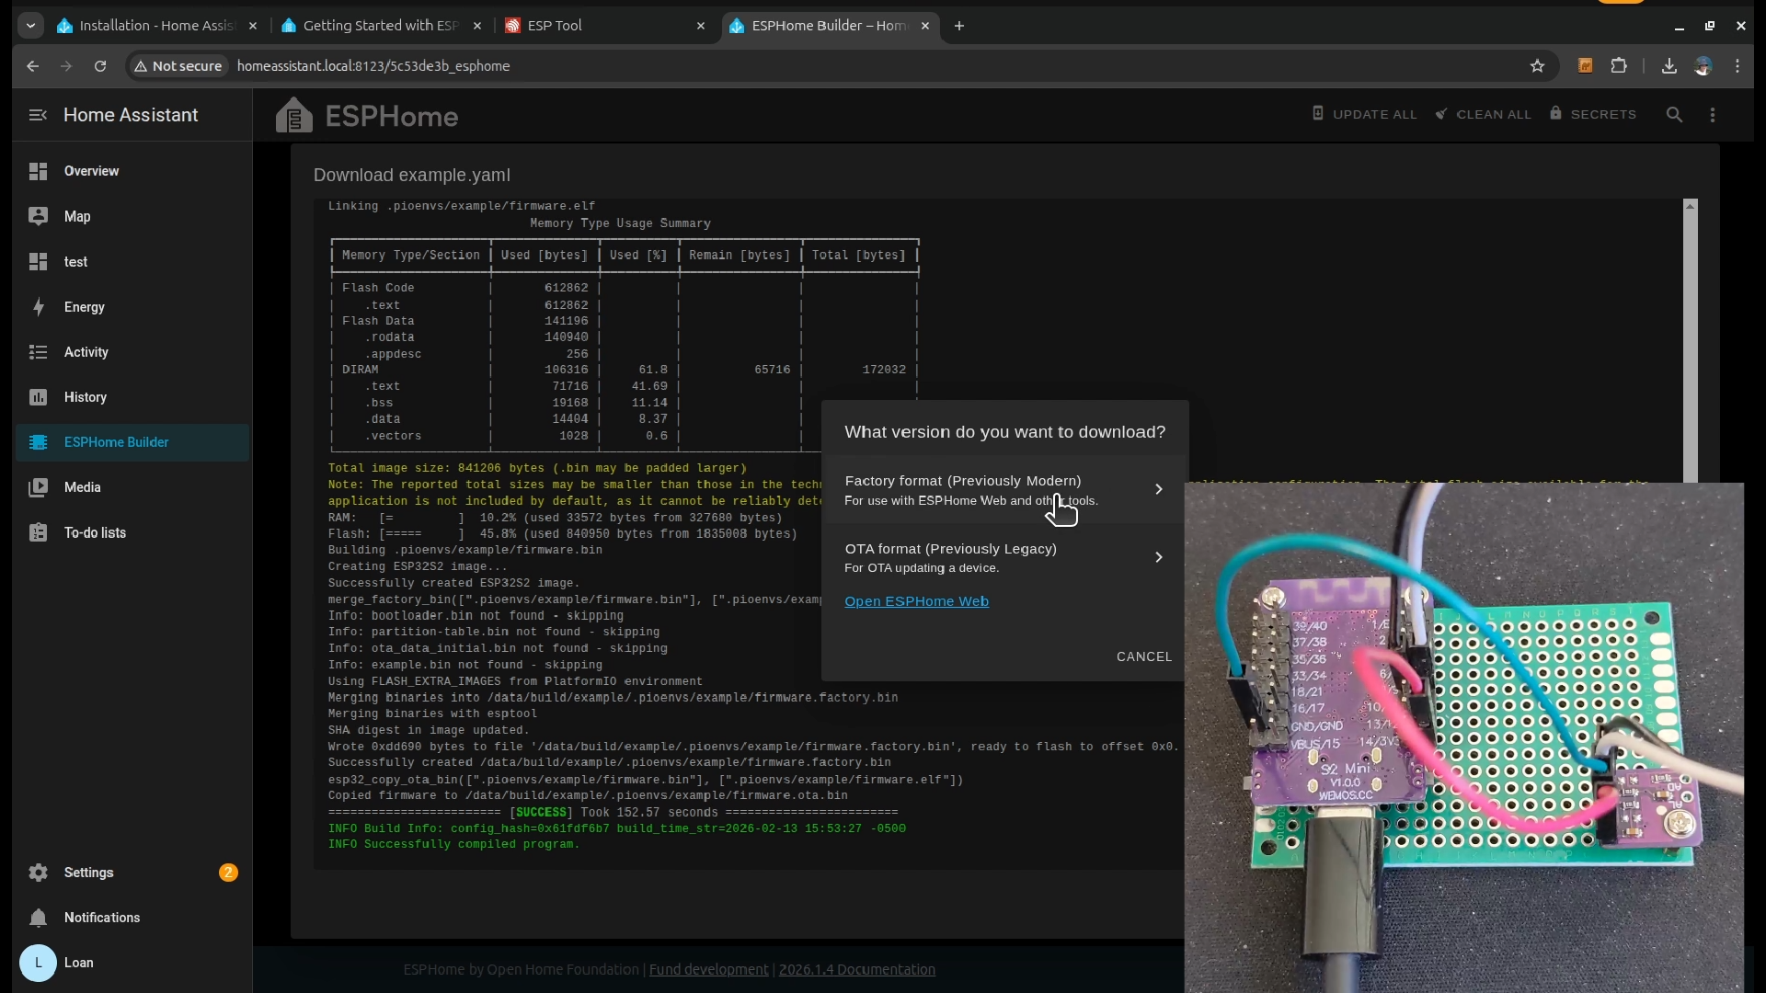Open the Fund development link
The width and height of the screenshot is (1766, 993).
(708, 969)
